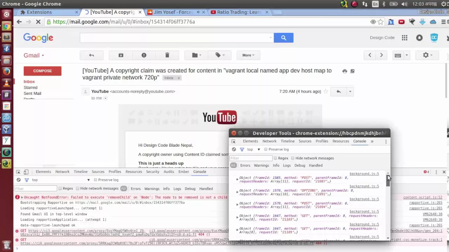The height and width of the screenshot is (252, 449).
Task: Open Security tab in docked DevTools
Action: 153,172
